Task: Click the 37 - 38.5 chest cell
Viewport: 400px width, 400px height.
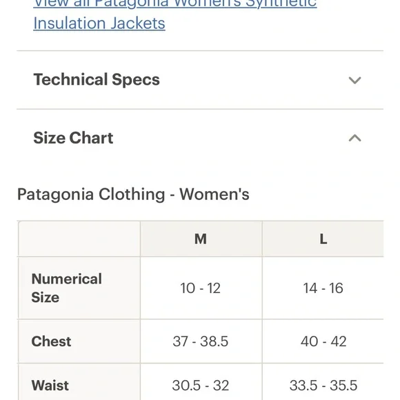Action: [201, 341]
